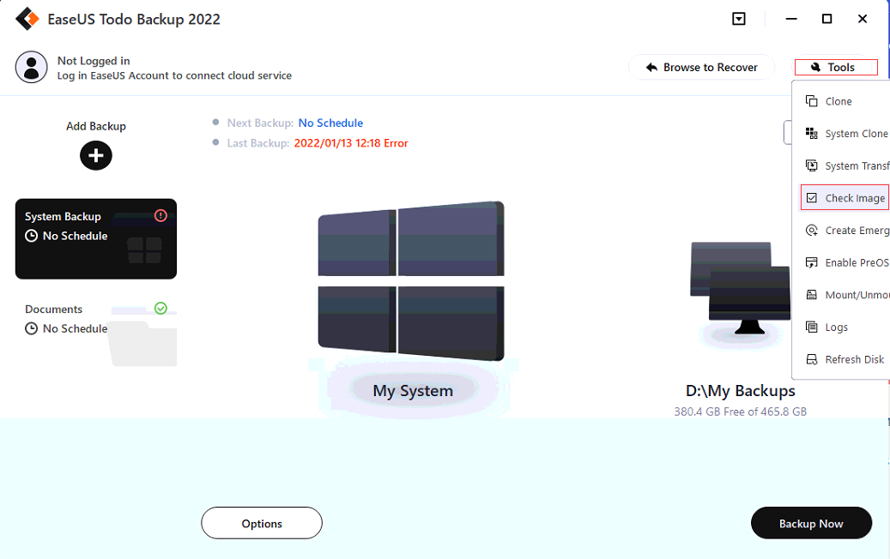
Task: Open the Tools menu button
Action: click(836, 68)
